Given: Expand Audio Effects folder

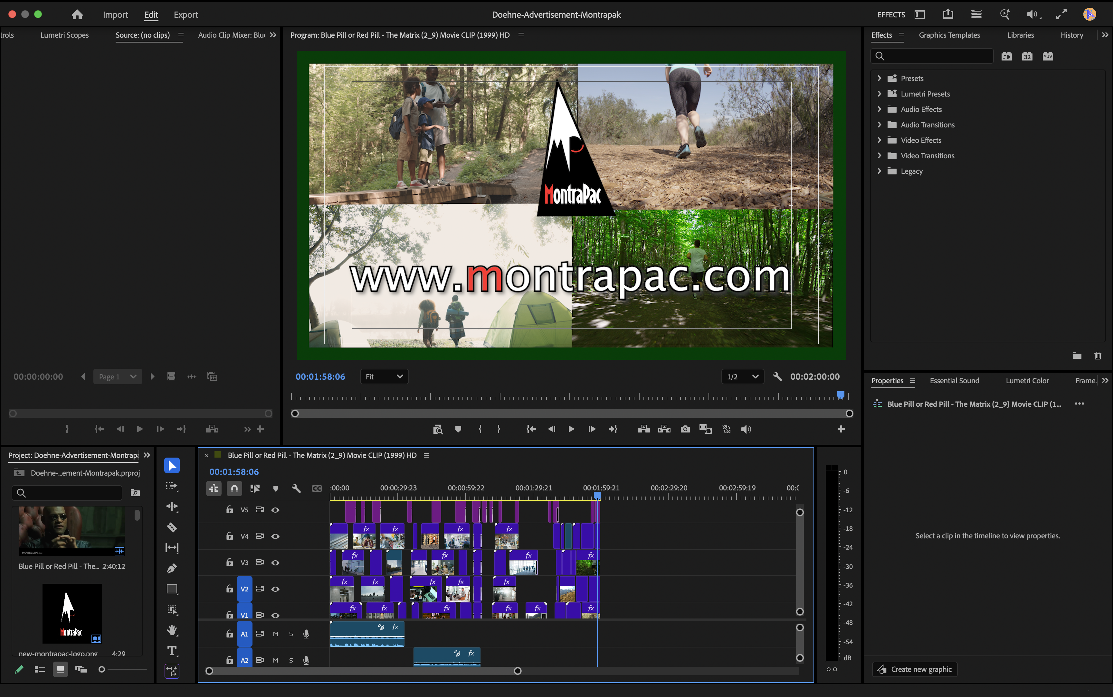Looking at the screenshot, I should click(x=879, y=109).
